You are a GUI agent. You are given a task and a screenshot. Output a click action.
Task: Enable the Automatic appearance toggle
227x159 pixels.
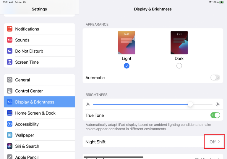(215, 78)
